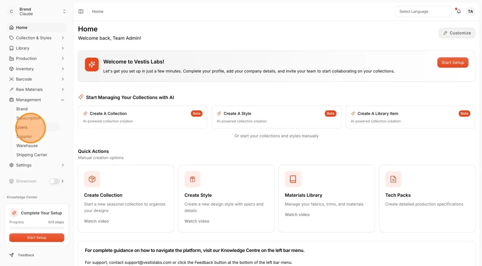Open the Create A Library Item AI card
The width and height of the screenshot is (482, 266).
411,117
